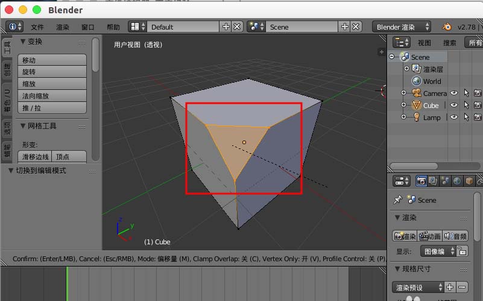This screenshot has height=301, width=483.
Task: Collapse the 切换到编辑模式 operator panel
Action: [x=11, y=170]
